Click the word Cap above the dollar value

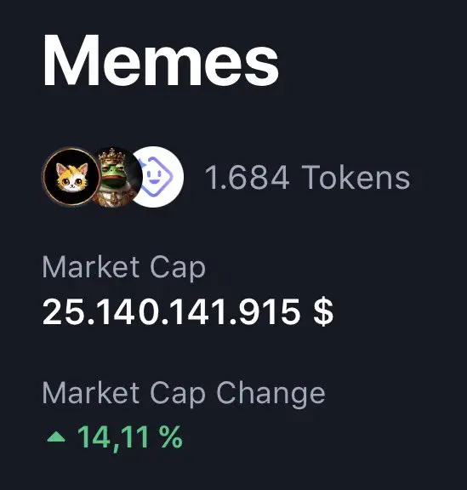[178, 268]
